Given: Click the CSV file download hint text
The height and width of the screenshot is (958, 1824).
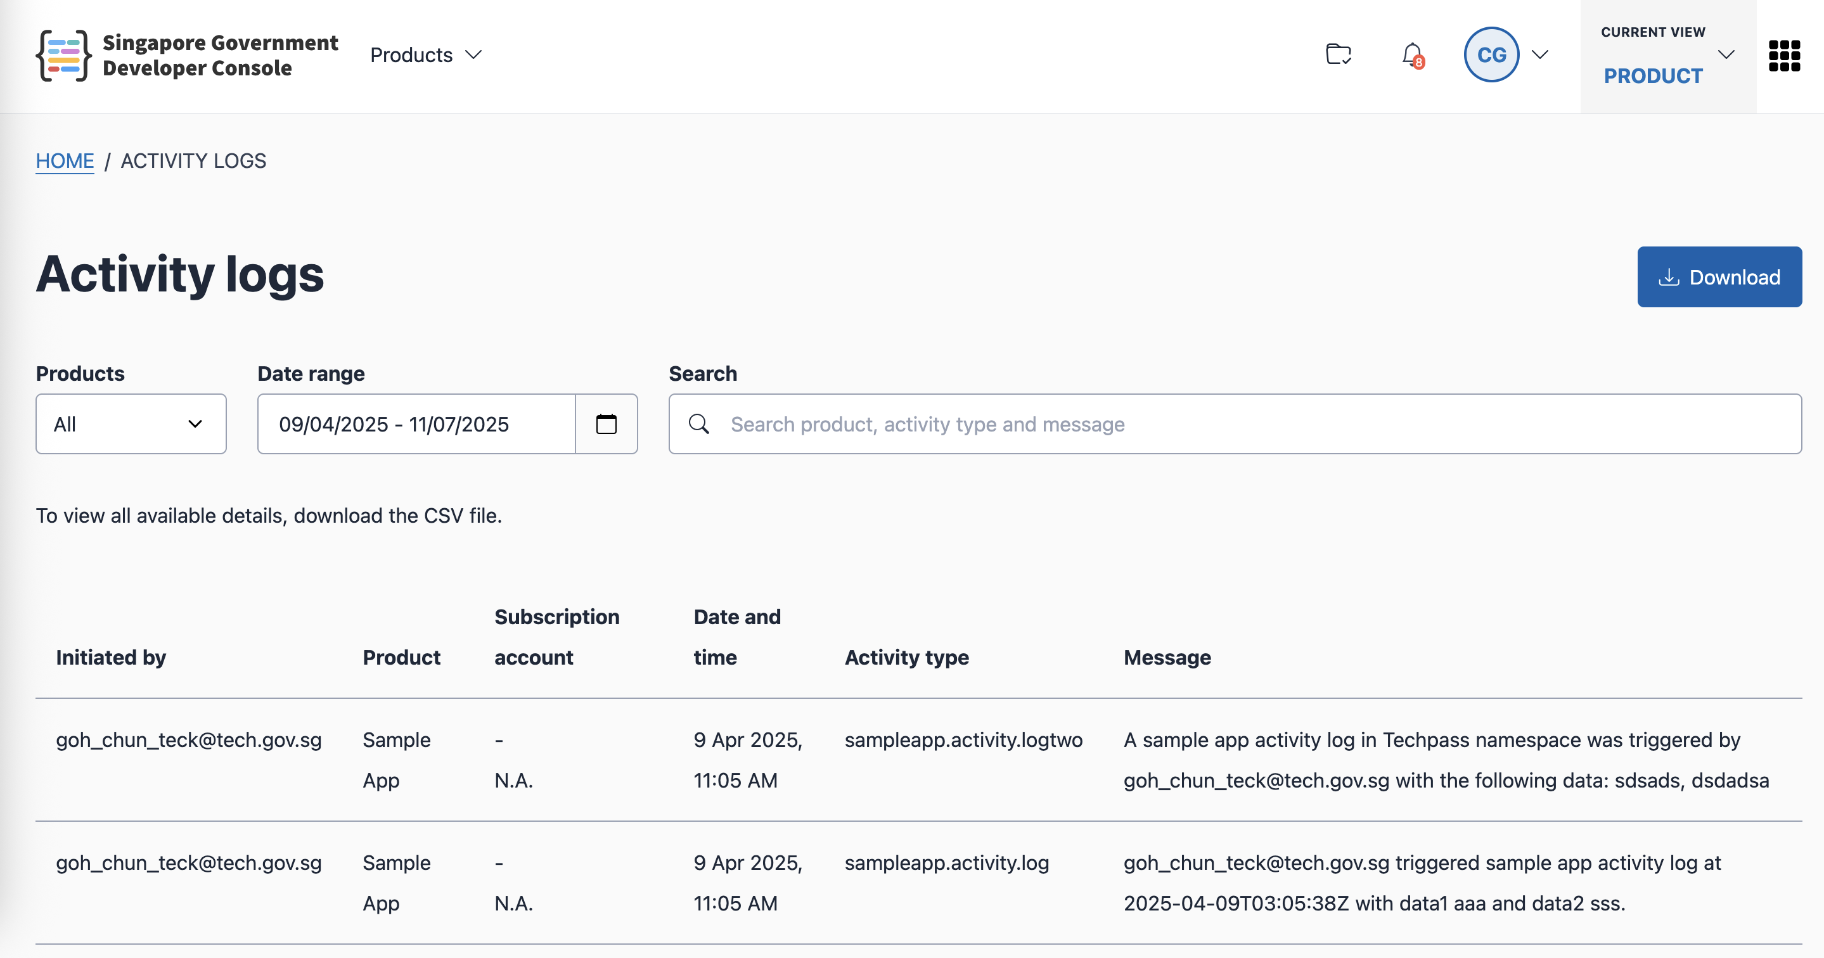Looking at the screenshot, I should pos(269,516).
